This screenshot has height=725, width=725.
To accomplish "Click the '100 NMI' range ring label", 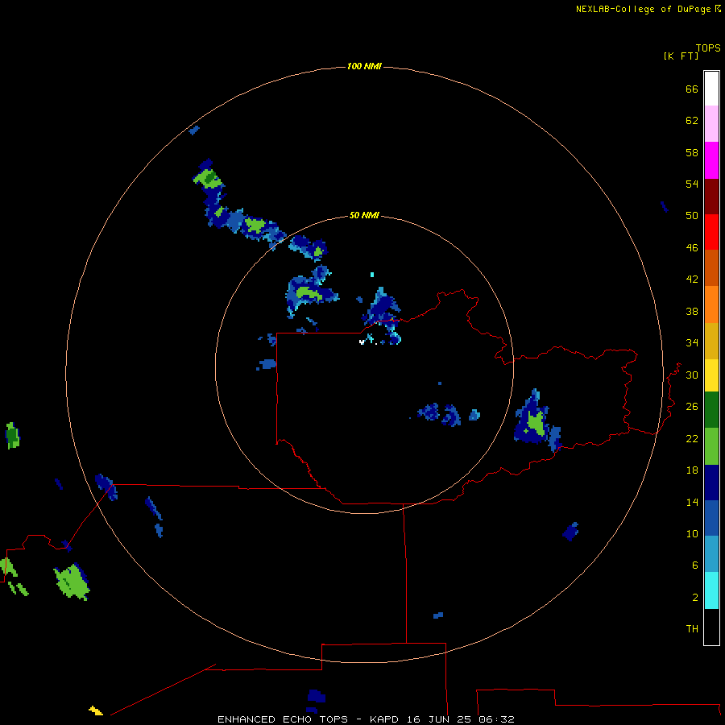I will click(364, 66).
